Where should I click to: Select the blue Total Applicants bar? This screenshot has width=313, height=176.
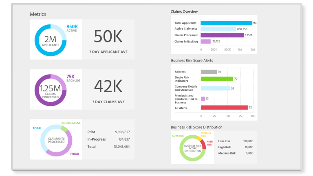(x=226, y=23)
